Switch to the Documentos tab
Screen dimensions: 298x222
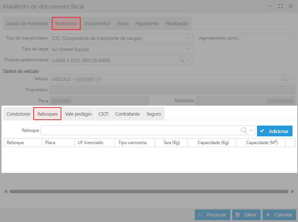click(x=97, y=24)
